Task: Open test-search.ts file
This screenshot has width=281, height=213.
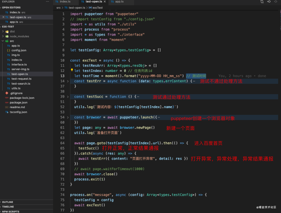Action: 21,84
